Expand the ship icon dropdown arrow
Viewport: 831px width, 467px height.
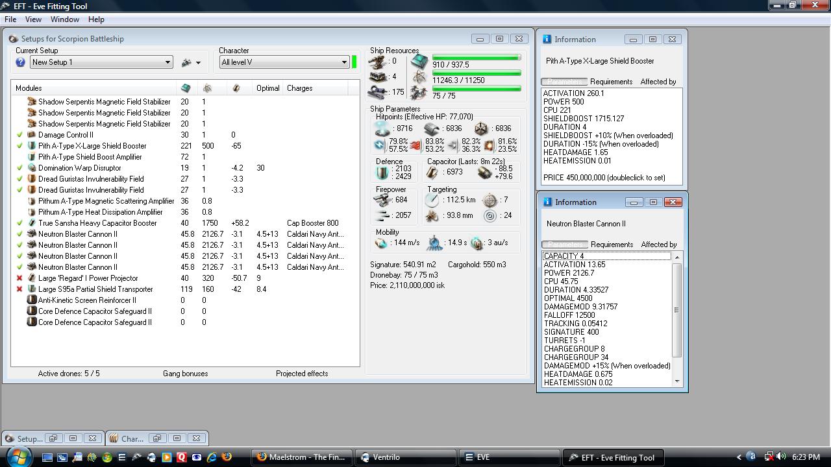[198, 63]
